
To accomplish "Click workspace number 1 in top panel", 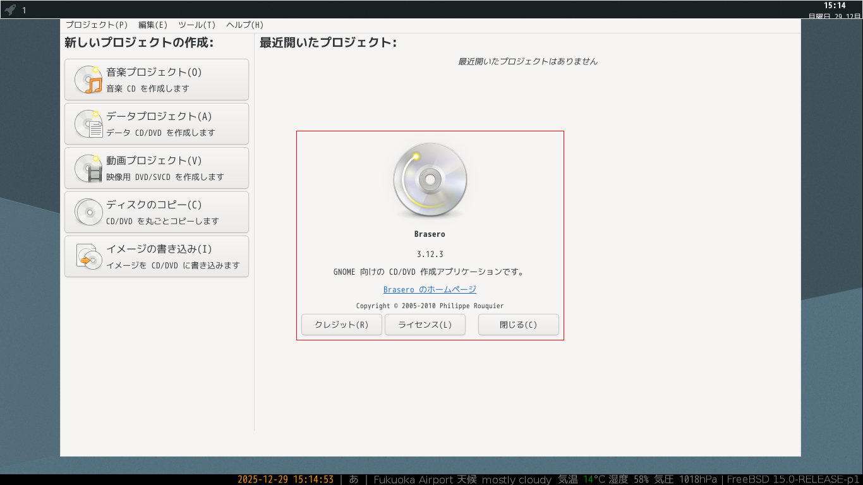I will click(x=24, y=10).
